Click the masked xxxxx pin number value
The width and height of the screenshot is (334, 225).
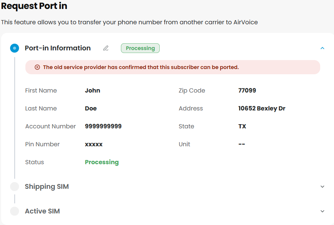click(x=94, y=144)
